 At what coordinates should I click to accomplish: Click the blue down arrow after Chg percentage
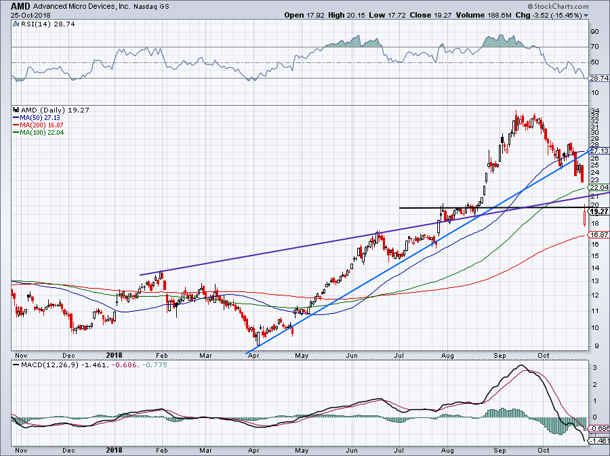point(603,13)
